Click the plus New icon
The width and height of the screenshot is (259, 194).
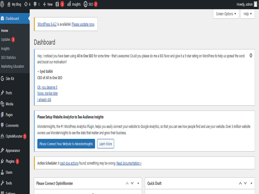coord(45,4)
